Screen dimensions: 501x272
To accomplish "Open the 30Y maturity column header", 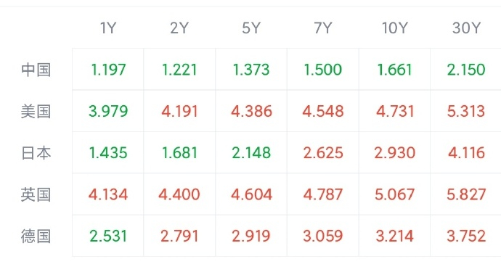I will point(466,28).
